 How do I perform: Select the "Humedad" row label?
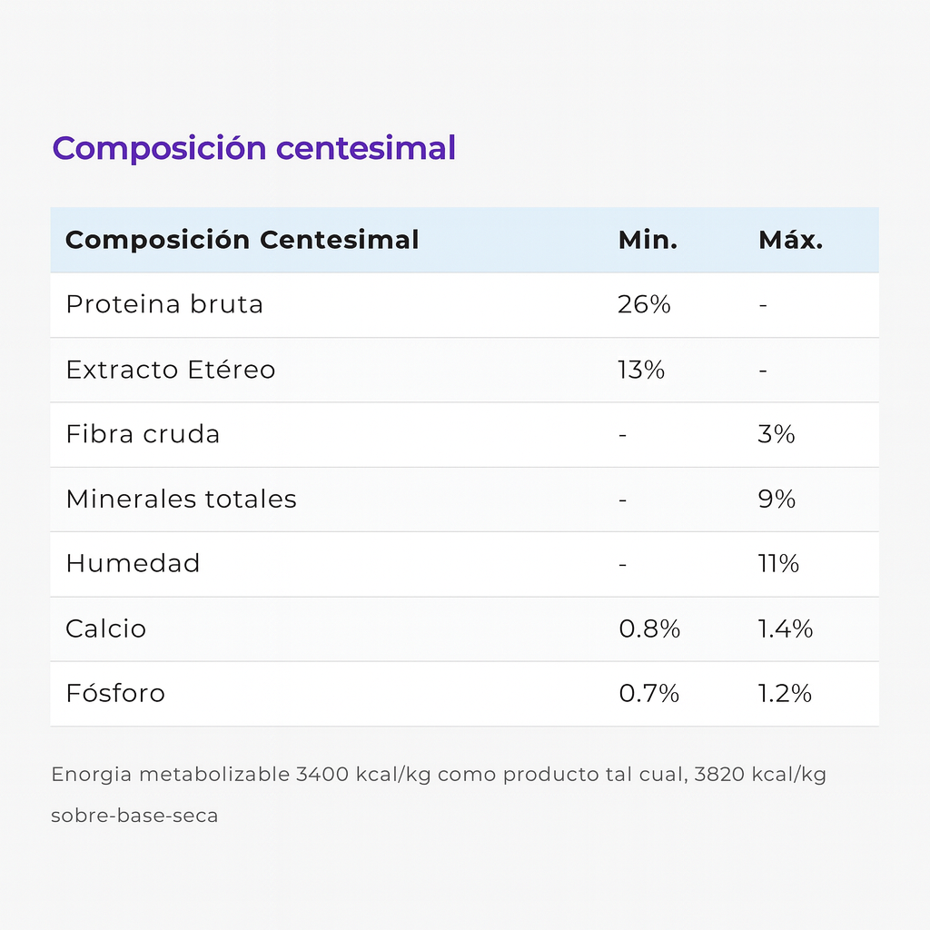point(133,563)
